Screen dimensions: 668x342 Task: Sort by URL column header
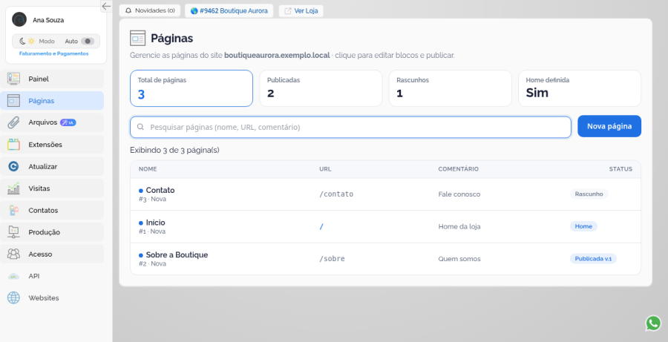[x=325, y=169]
